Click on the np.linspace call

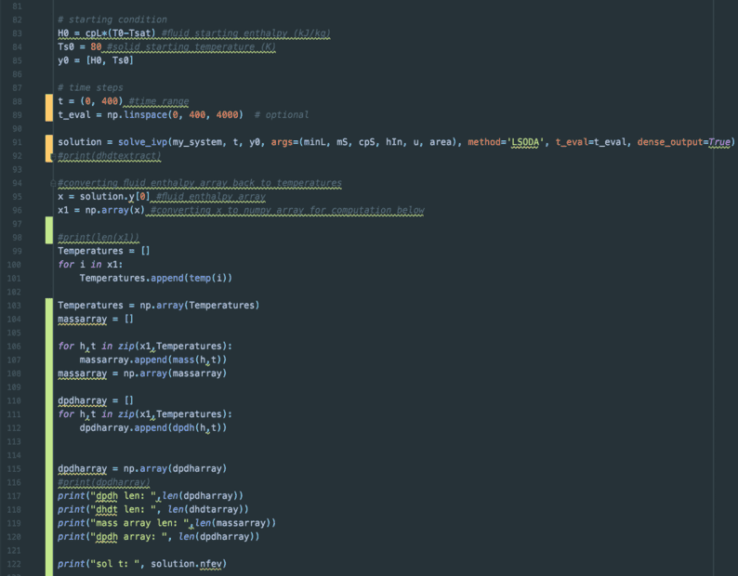(124, 115)
